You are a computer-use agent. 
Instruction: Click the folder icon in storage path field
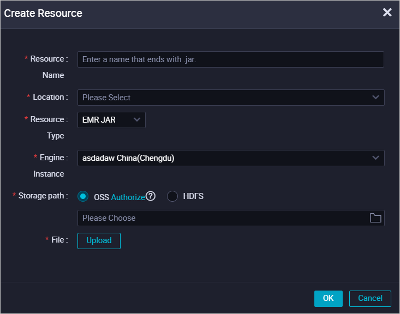pyautogui.click(x=375, y=218)
